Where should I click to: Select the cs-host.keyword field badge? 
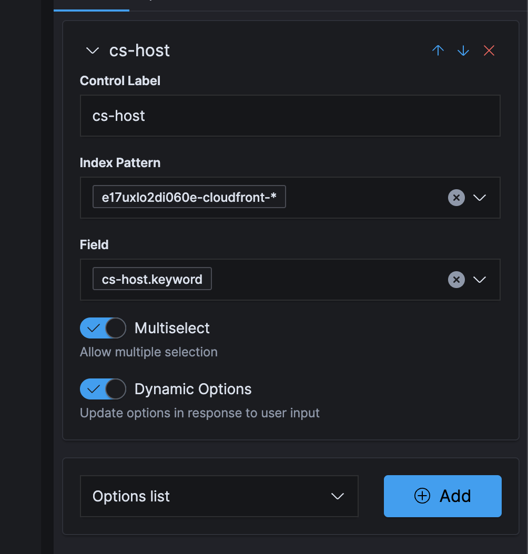(x=151, y=279)
